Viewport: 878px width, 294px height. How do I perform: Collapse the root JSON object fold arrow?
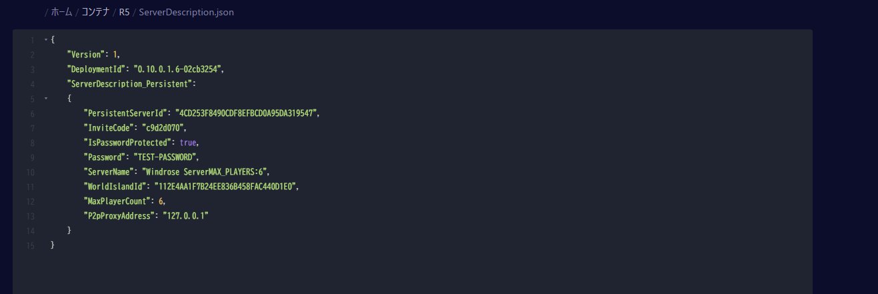click(x=45, y=40)
